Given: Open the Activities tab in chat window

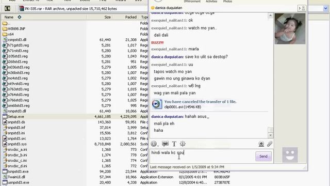Looking at the screenshot, I should [x=211, y=1].
